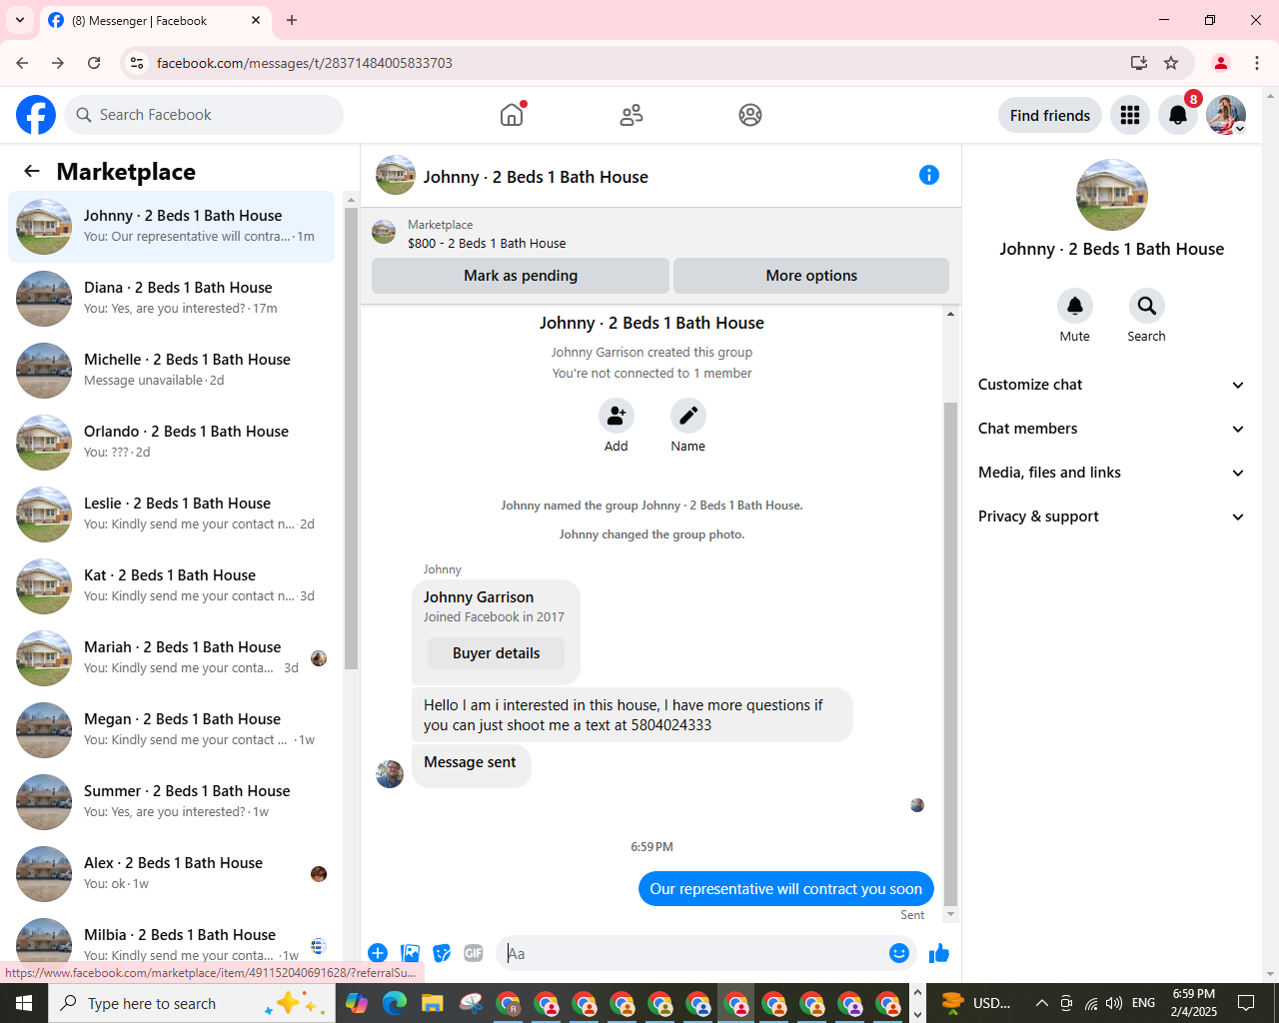Image resolution: width=1279 pixels, height=1023 pixels.
Task: Click the Find friends button
Action: pyautogui.click(x=1050, y=115)
